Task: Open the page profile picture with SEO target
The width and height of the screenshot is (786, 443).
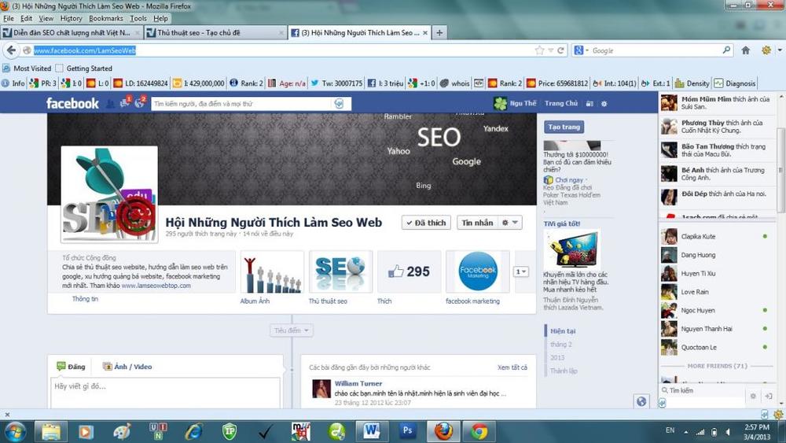Action: 109,194
